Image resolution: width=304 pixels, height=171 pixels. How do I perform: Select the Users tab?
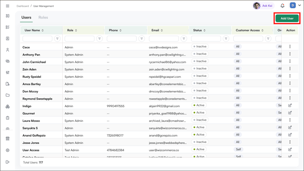point(26,17)
